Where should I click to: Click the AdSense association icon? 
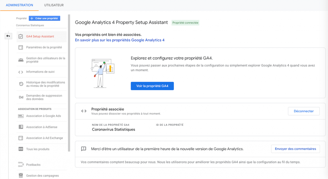tap(21, 127)
